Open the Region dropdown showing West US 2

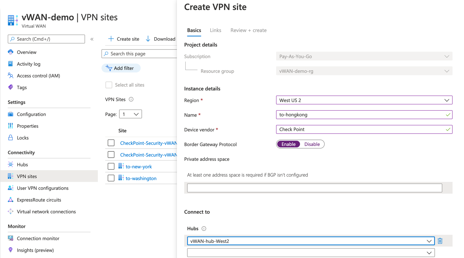coord(364,100)
